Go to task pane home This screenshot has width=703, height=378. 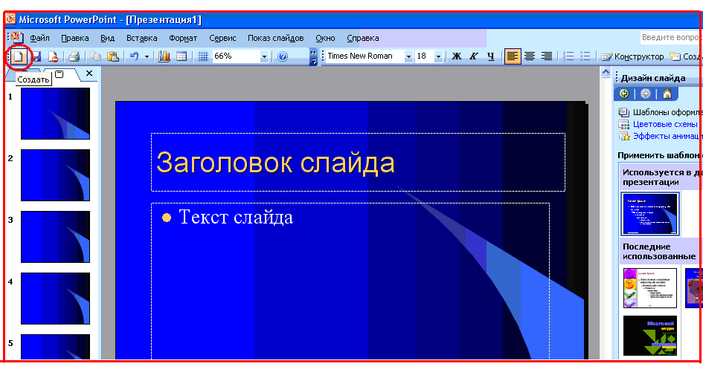(x=667, y=94)
